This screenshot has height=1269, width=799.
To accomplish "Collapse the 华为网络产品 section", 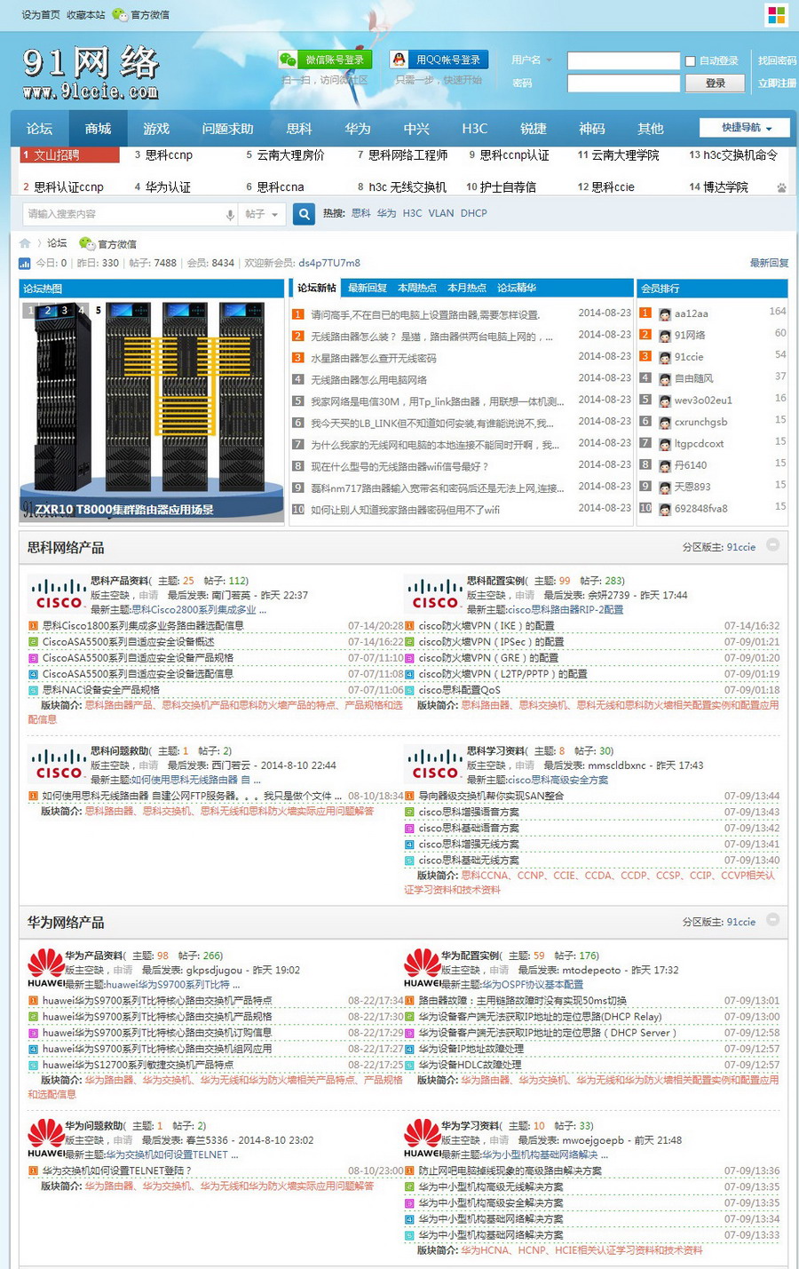I will click(x=773, y=920).
